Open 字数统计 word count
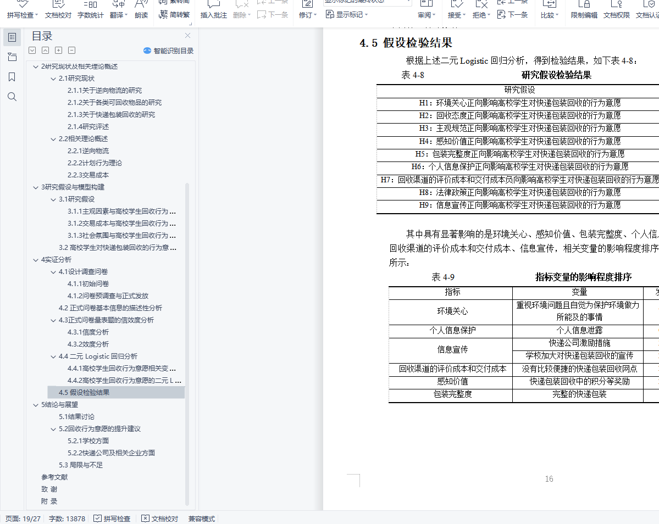 coord(90,10)
